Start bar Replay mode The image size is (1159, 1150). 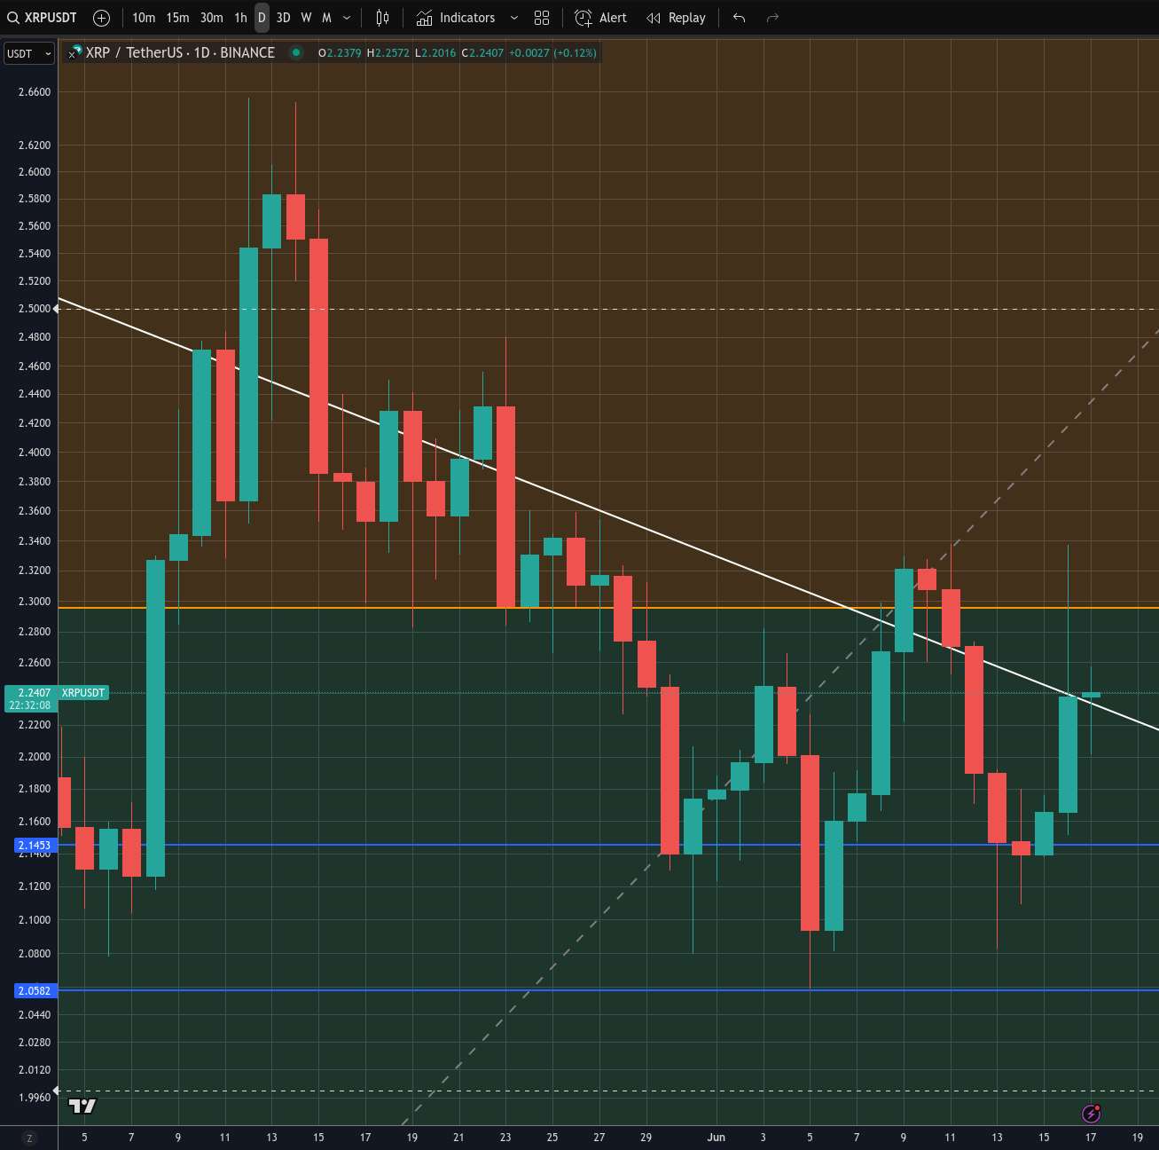click(676, 18)
